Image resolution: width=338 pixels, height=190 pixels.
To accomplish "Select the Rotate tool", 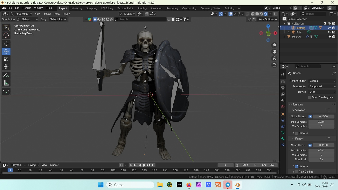I will [x=6, y=51].
